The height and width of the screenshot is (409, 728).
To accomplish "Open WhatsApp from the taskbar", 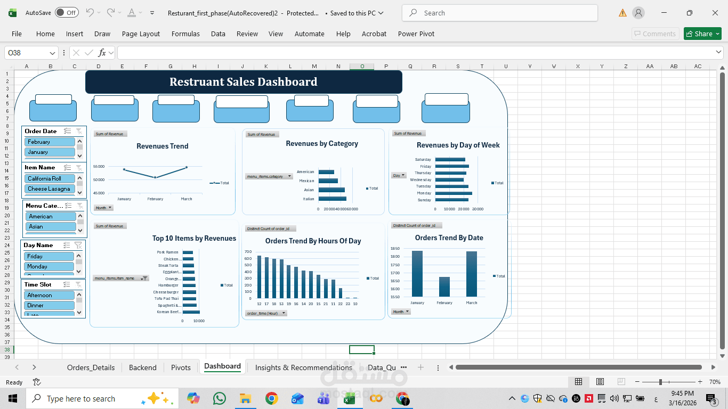I will (219, 398).
